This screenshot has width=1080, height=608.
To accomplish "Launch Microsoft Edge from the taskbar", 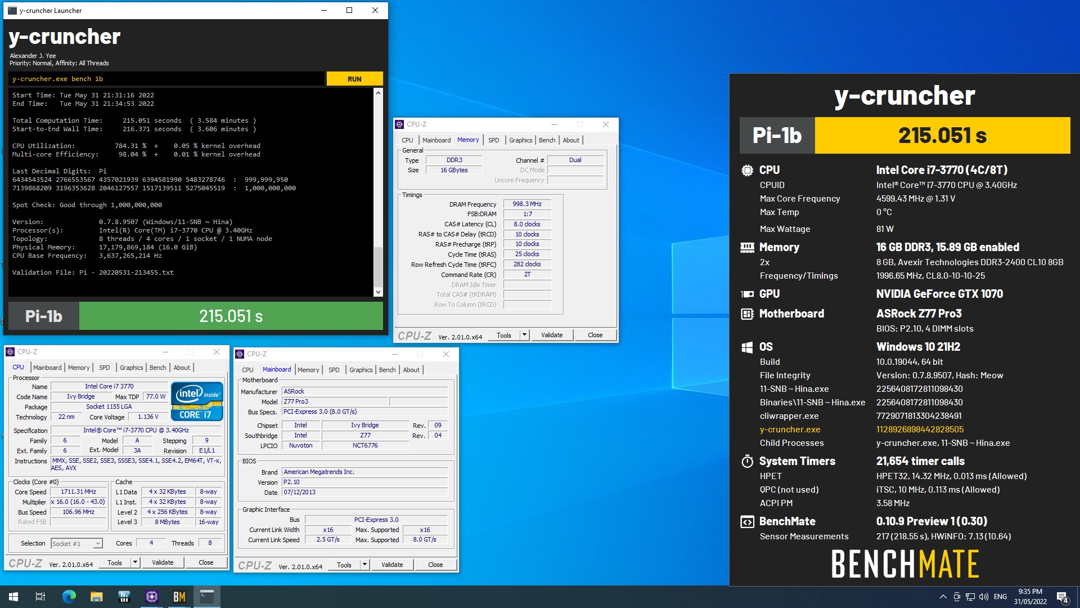I will 69,597.
